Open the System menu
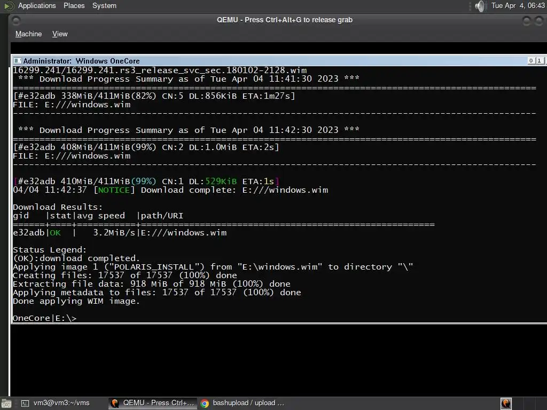The height and width of the screenshot is (410, 547). [x=104, y=5]
